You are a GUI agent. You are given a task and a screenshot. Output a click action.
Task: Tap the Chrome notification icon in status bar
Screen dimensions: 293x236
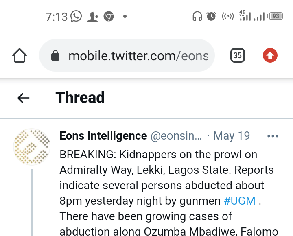point(108,17)
